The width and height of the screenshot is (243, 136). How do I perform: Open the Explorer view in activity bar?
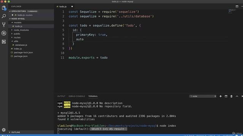4,8
